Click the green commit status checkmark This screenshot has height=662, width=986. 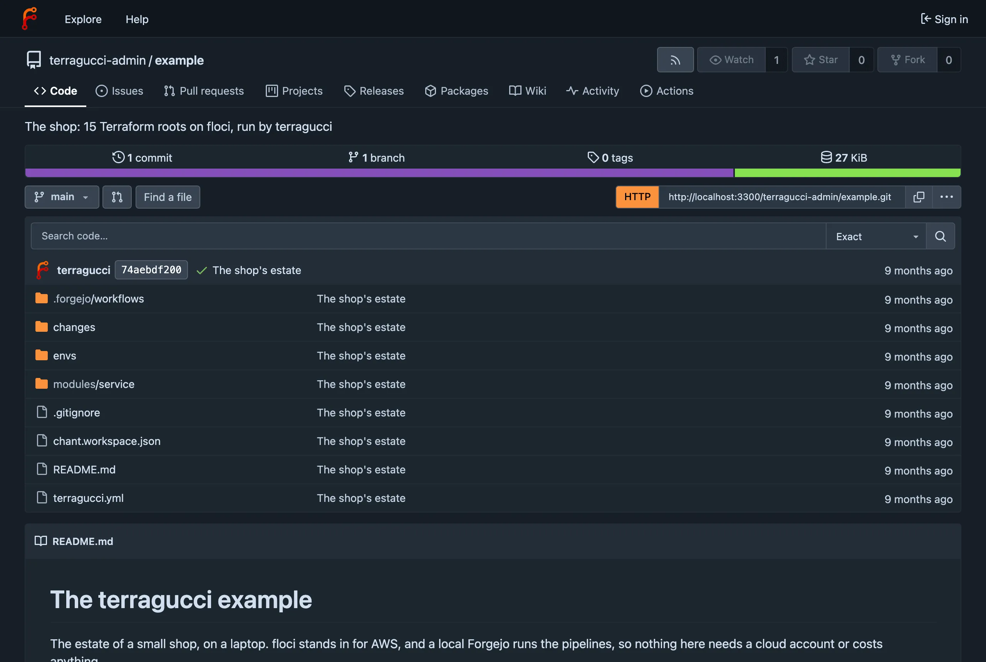click(201, 271)
